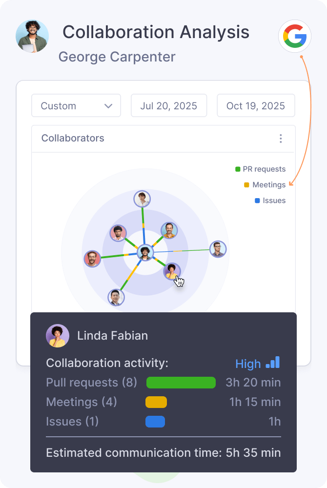Viewport: 327px width, 488px height.
Task: Click the Google logo icon
Action: click(295, 36)
